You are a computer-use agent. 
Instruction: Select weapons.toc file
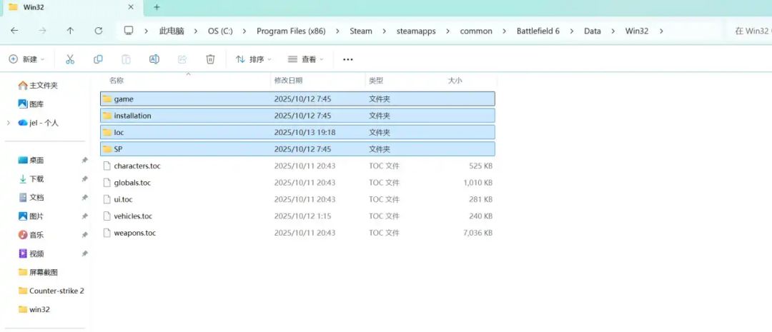(297, 233)
